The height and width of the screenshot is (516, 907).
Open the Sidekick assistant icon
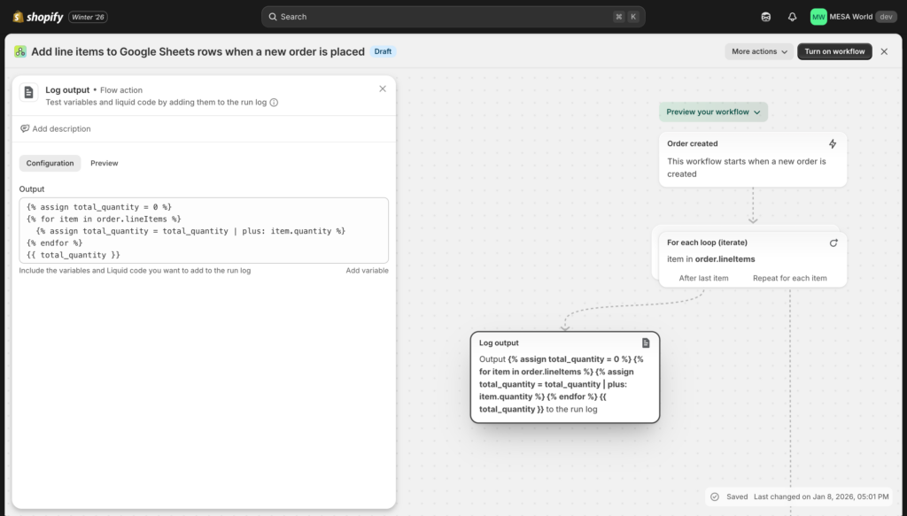[766, 17]
